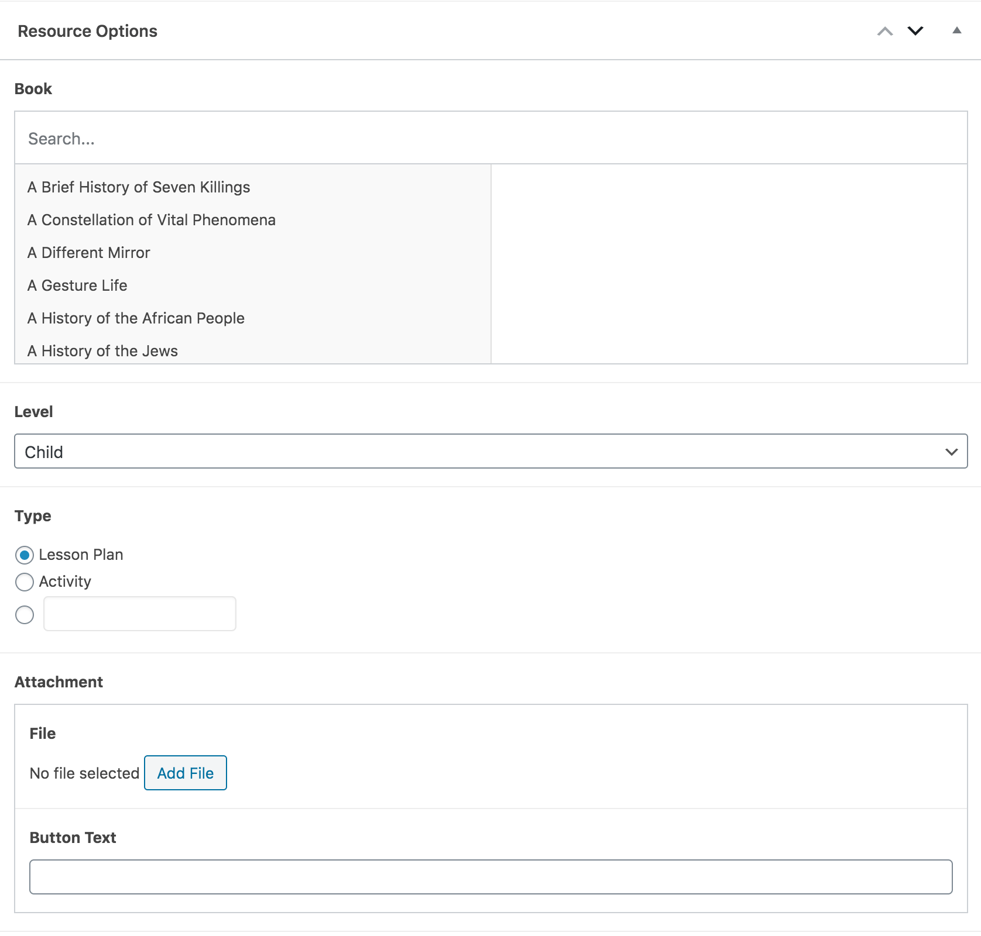The height and width of the screenshot is (936, 981).
Task: Click the custom type text field
Action: click(x=140, y=614)
